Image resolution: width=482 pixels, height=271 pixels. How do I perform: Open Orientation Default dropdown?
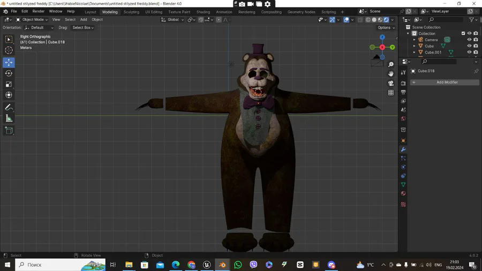(39, 28)
